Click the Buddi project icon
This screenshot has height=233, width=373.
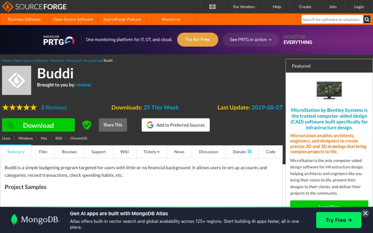click(x=16, y=80)
